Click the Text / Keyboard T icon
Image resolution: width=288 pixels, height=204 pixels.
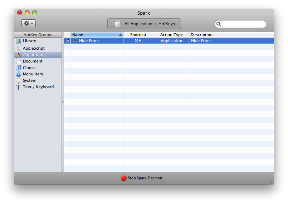click(x=18, y=87)
